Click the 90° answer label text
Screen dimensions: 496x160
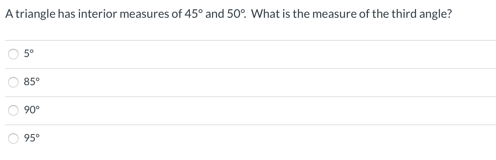click(x=31, y=110)
